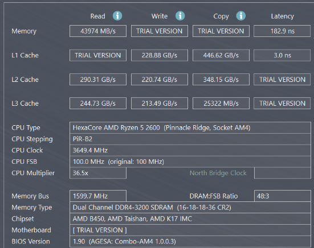This screenshot has width=314, height=248.
Task: Click the empty North Bridge Clock field
Action: pos(283,173)
